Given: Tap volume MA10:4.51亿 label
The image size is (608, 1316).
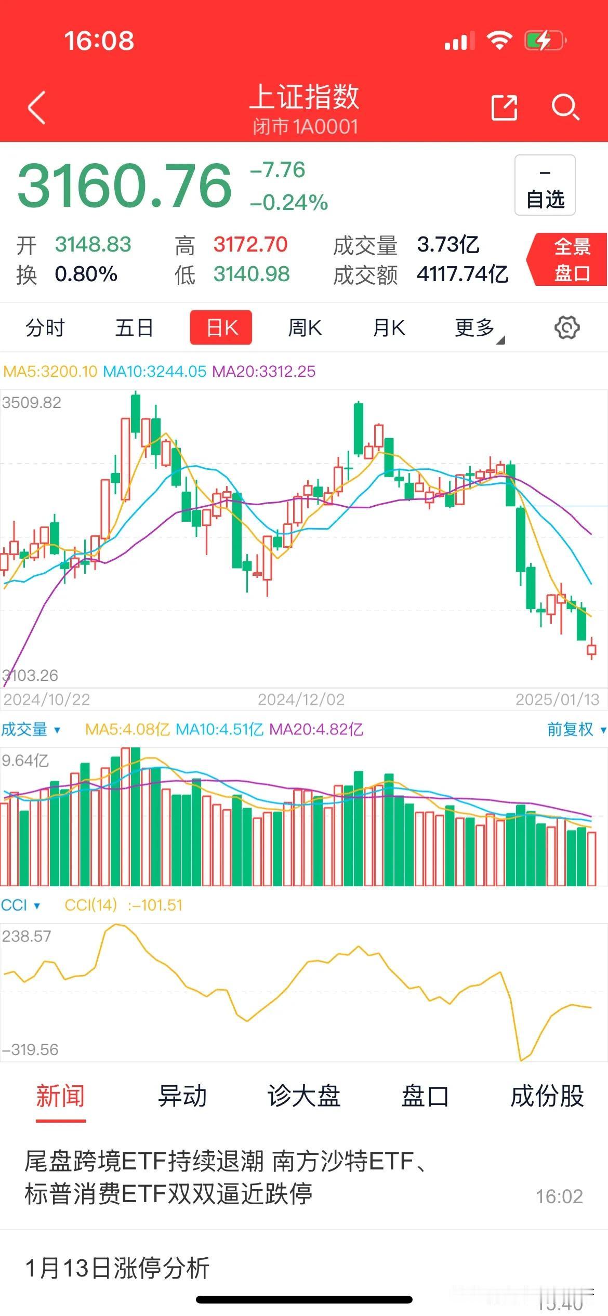Looking at the screenshot, I should [220, 729].
